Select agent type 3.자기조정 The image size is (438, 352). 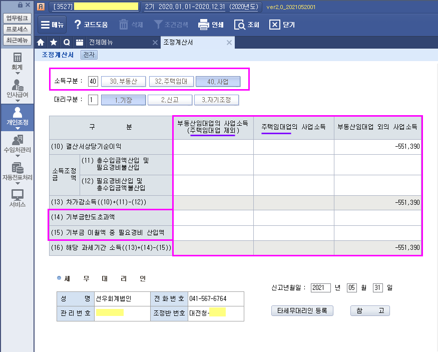tap(216, 100)
